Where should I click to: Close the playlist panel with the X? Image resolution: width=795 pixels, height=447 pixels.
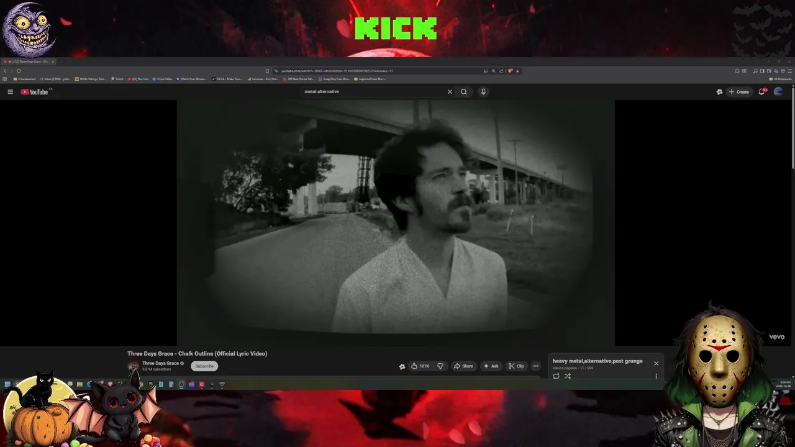pos(656,363)
